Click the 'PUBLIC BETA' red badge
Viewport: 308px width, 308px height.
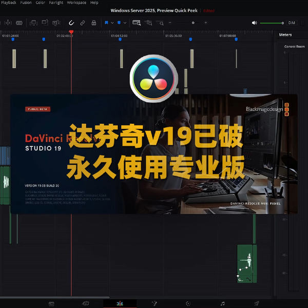tap(37, 109)
